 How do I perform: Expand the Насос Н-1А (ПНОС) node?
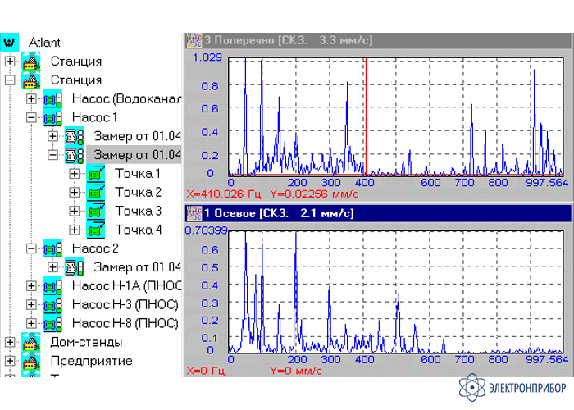(x=32, y=286)
